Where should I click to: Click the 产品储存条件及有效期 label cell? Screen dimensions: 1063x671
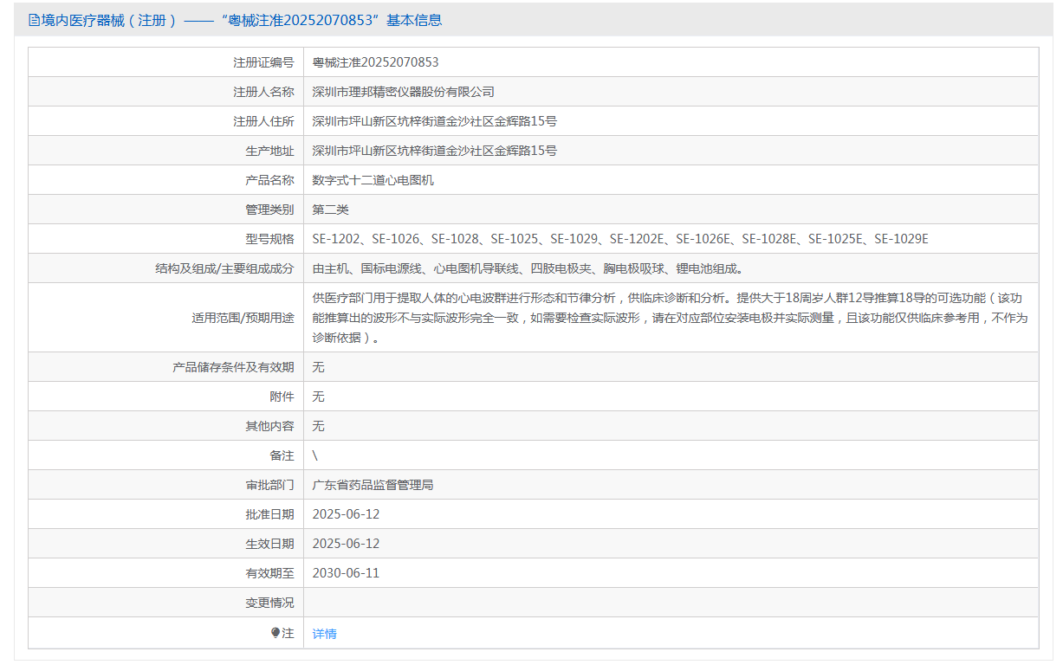165,367
